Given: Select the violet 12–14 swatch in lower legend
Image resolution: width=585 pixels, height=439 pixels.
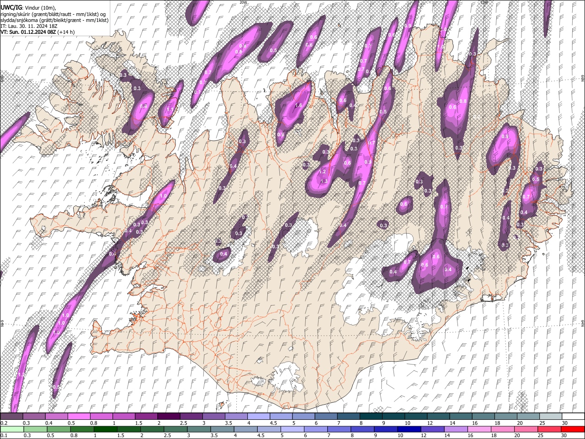Looking at the screenshot, I should pyautogui.click(x=432, y=429).
